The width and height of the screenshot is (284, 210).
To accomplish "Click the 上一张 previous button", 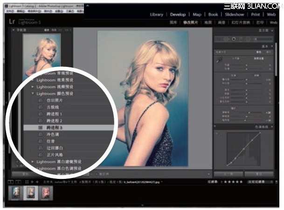I will pyautogui.click(x=228, y=174).
